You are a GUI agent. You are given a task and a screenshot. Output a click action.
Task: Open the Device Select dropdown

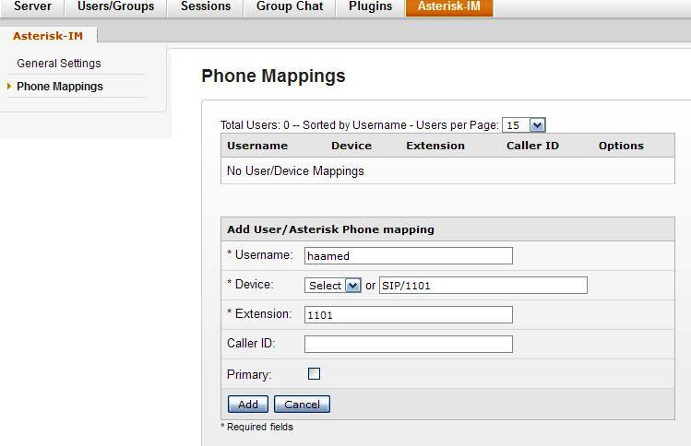coord(333,286)
